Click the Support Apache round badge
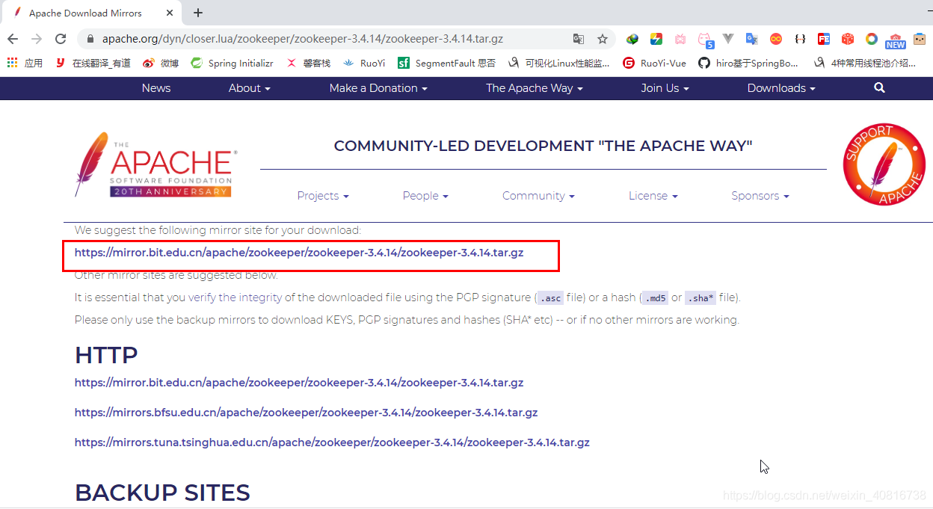Screen dimensions: 933x509 884,164
